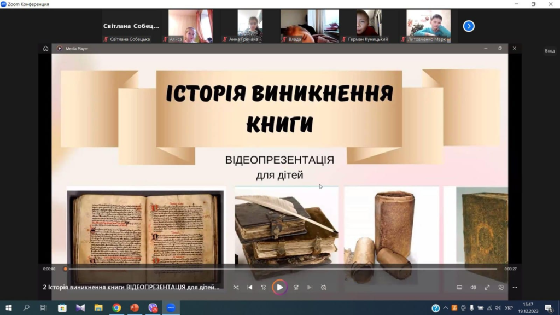Check battery status in system tray

coord(481,308)
